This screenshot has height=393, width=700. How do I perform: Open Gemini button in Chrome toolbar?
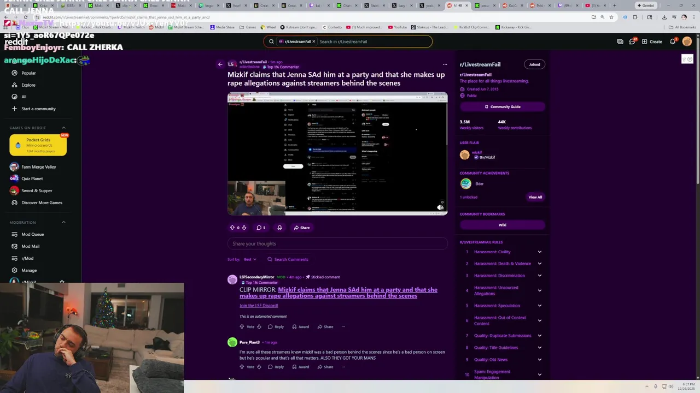point(645,5)
